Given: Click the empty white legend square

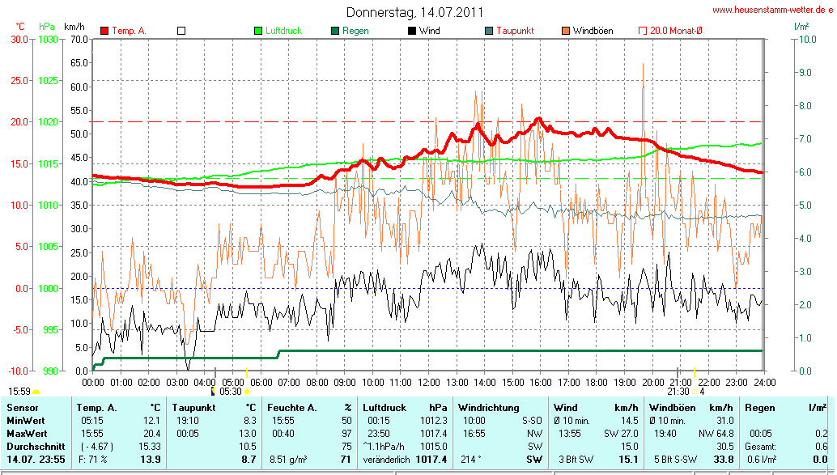Looking at the screenshot, I should point(181,31).
